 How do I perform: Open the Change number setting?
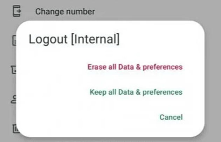point(65,12)
